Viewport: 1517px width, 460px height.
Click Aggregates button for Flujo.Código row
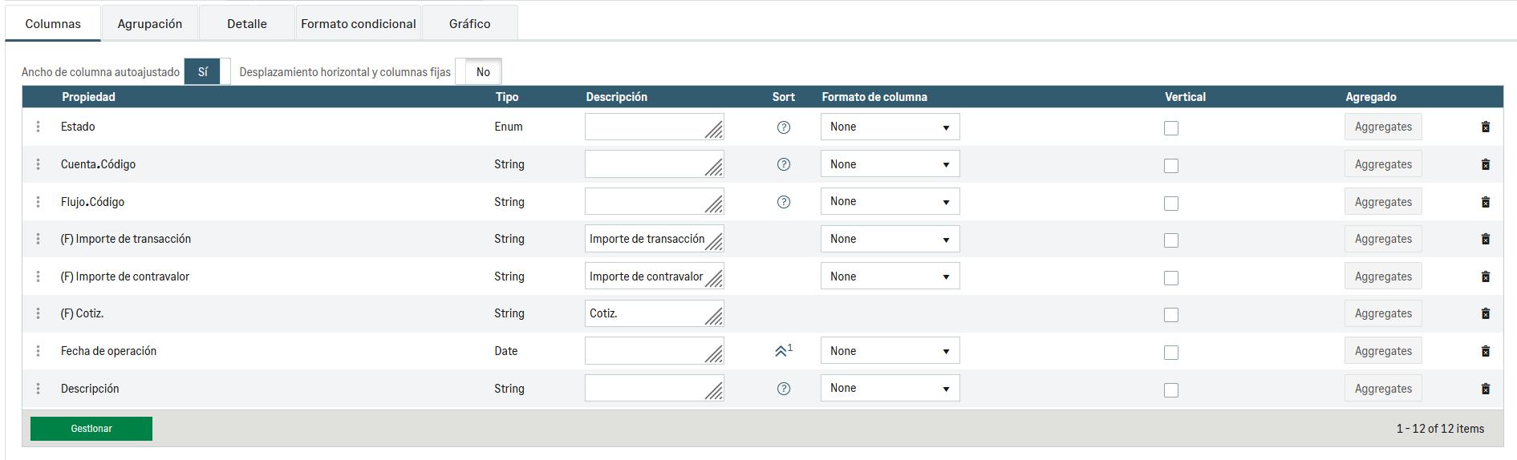[x=1383, y=202]
